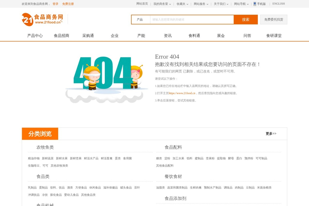Open 其他食品配料 category link
Screen dimensions: 309x206
(x=165, y=166)
